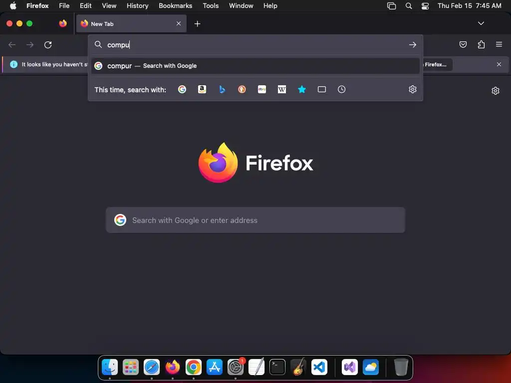Save to Pocket icon

point(463,44)
